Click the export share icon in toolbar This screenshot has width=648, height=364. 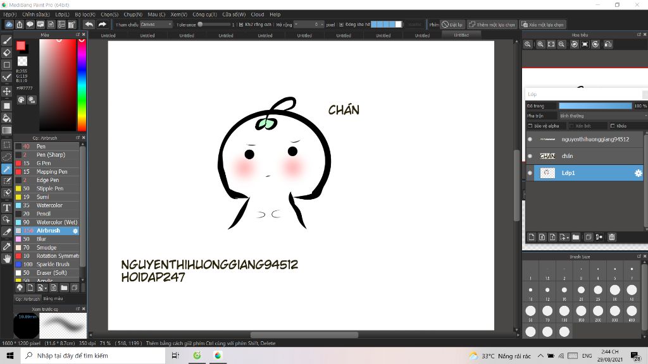20,25
